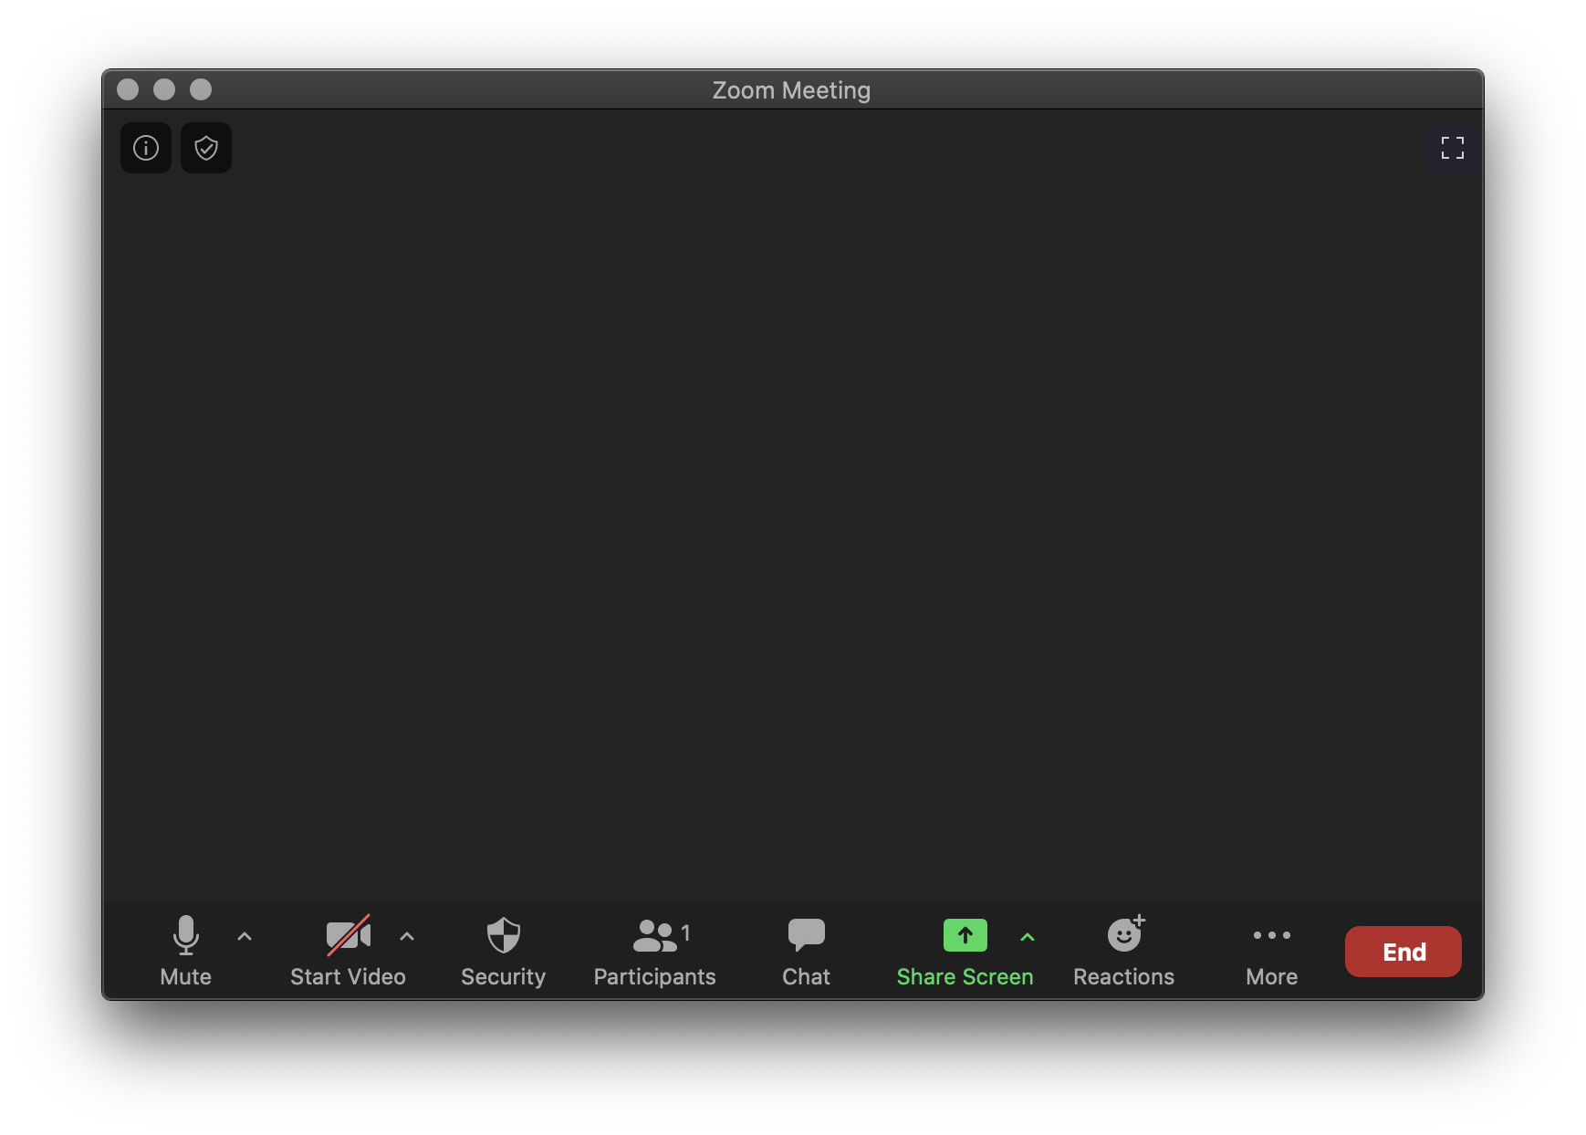Maximize the Zoom Meeting window
The width and height of the screenshot is (1586, 1135).
pyautogui.click(x=201, y=89)
